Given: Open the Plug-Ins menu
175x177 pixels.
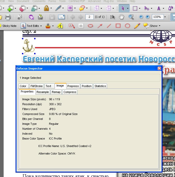Looking at the screenshot, I should 108,1.
